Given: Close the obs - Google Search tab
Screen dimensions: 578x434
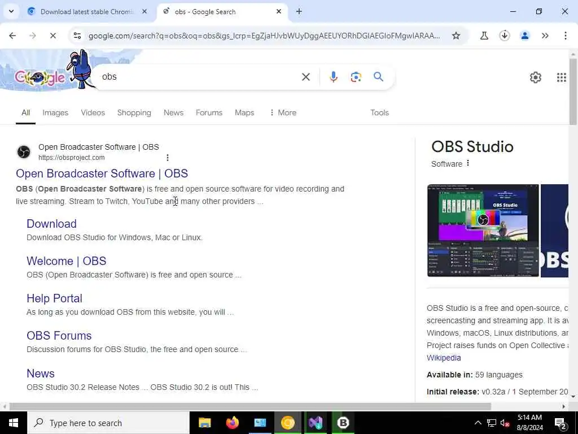Looking at the screenshot, I should point(279,12).
